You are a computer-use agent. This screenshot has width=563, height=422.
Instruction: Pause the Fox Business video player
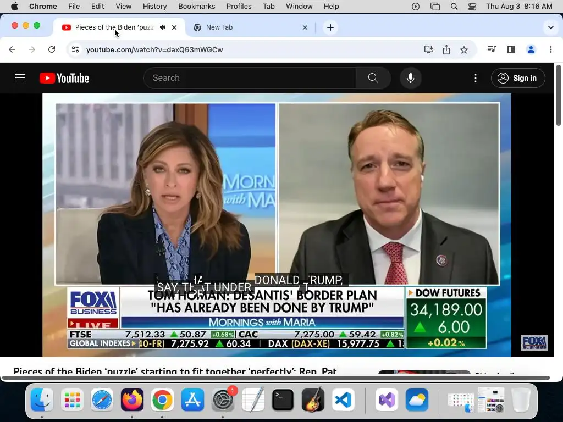tap(277, 225)
